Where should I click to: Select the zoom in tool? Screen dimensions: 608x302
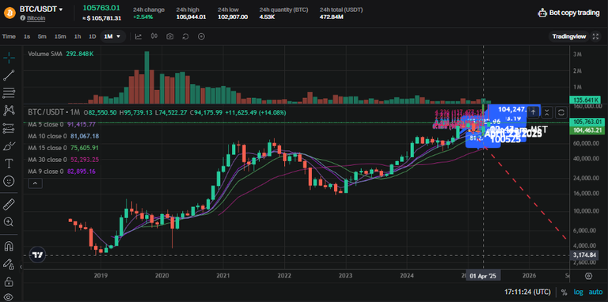(9, 222)
